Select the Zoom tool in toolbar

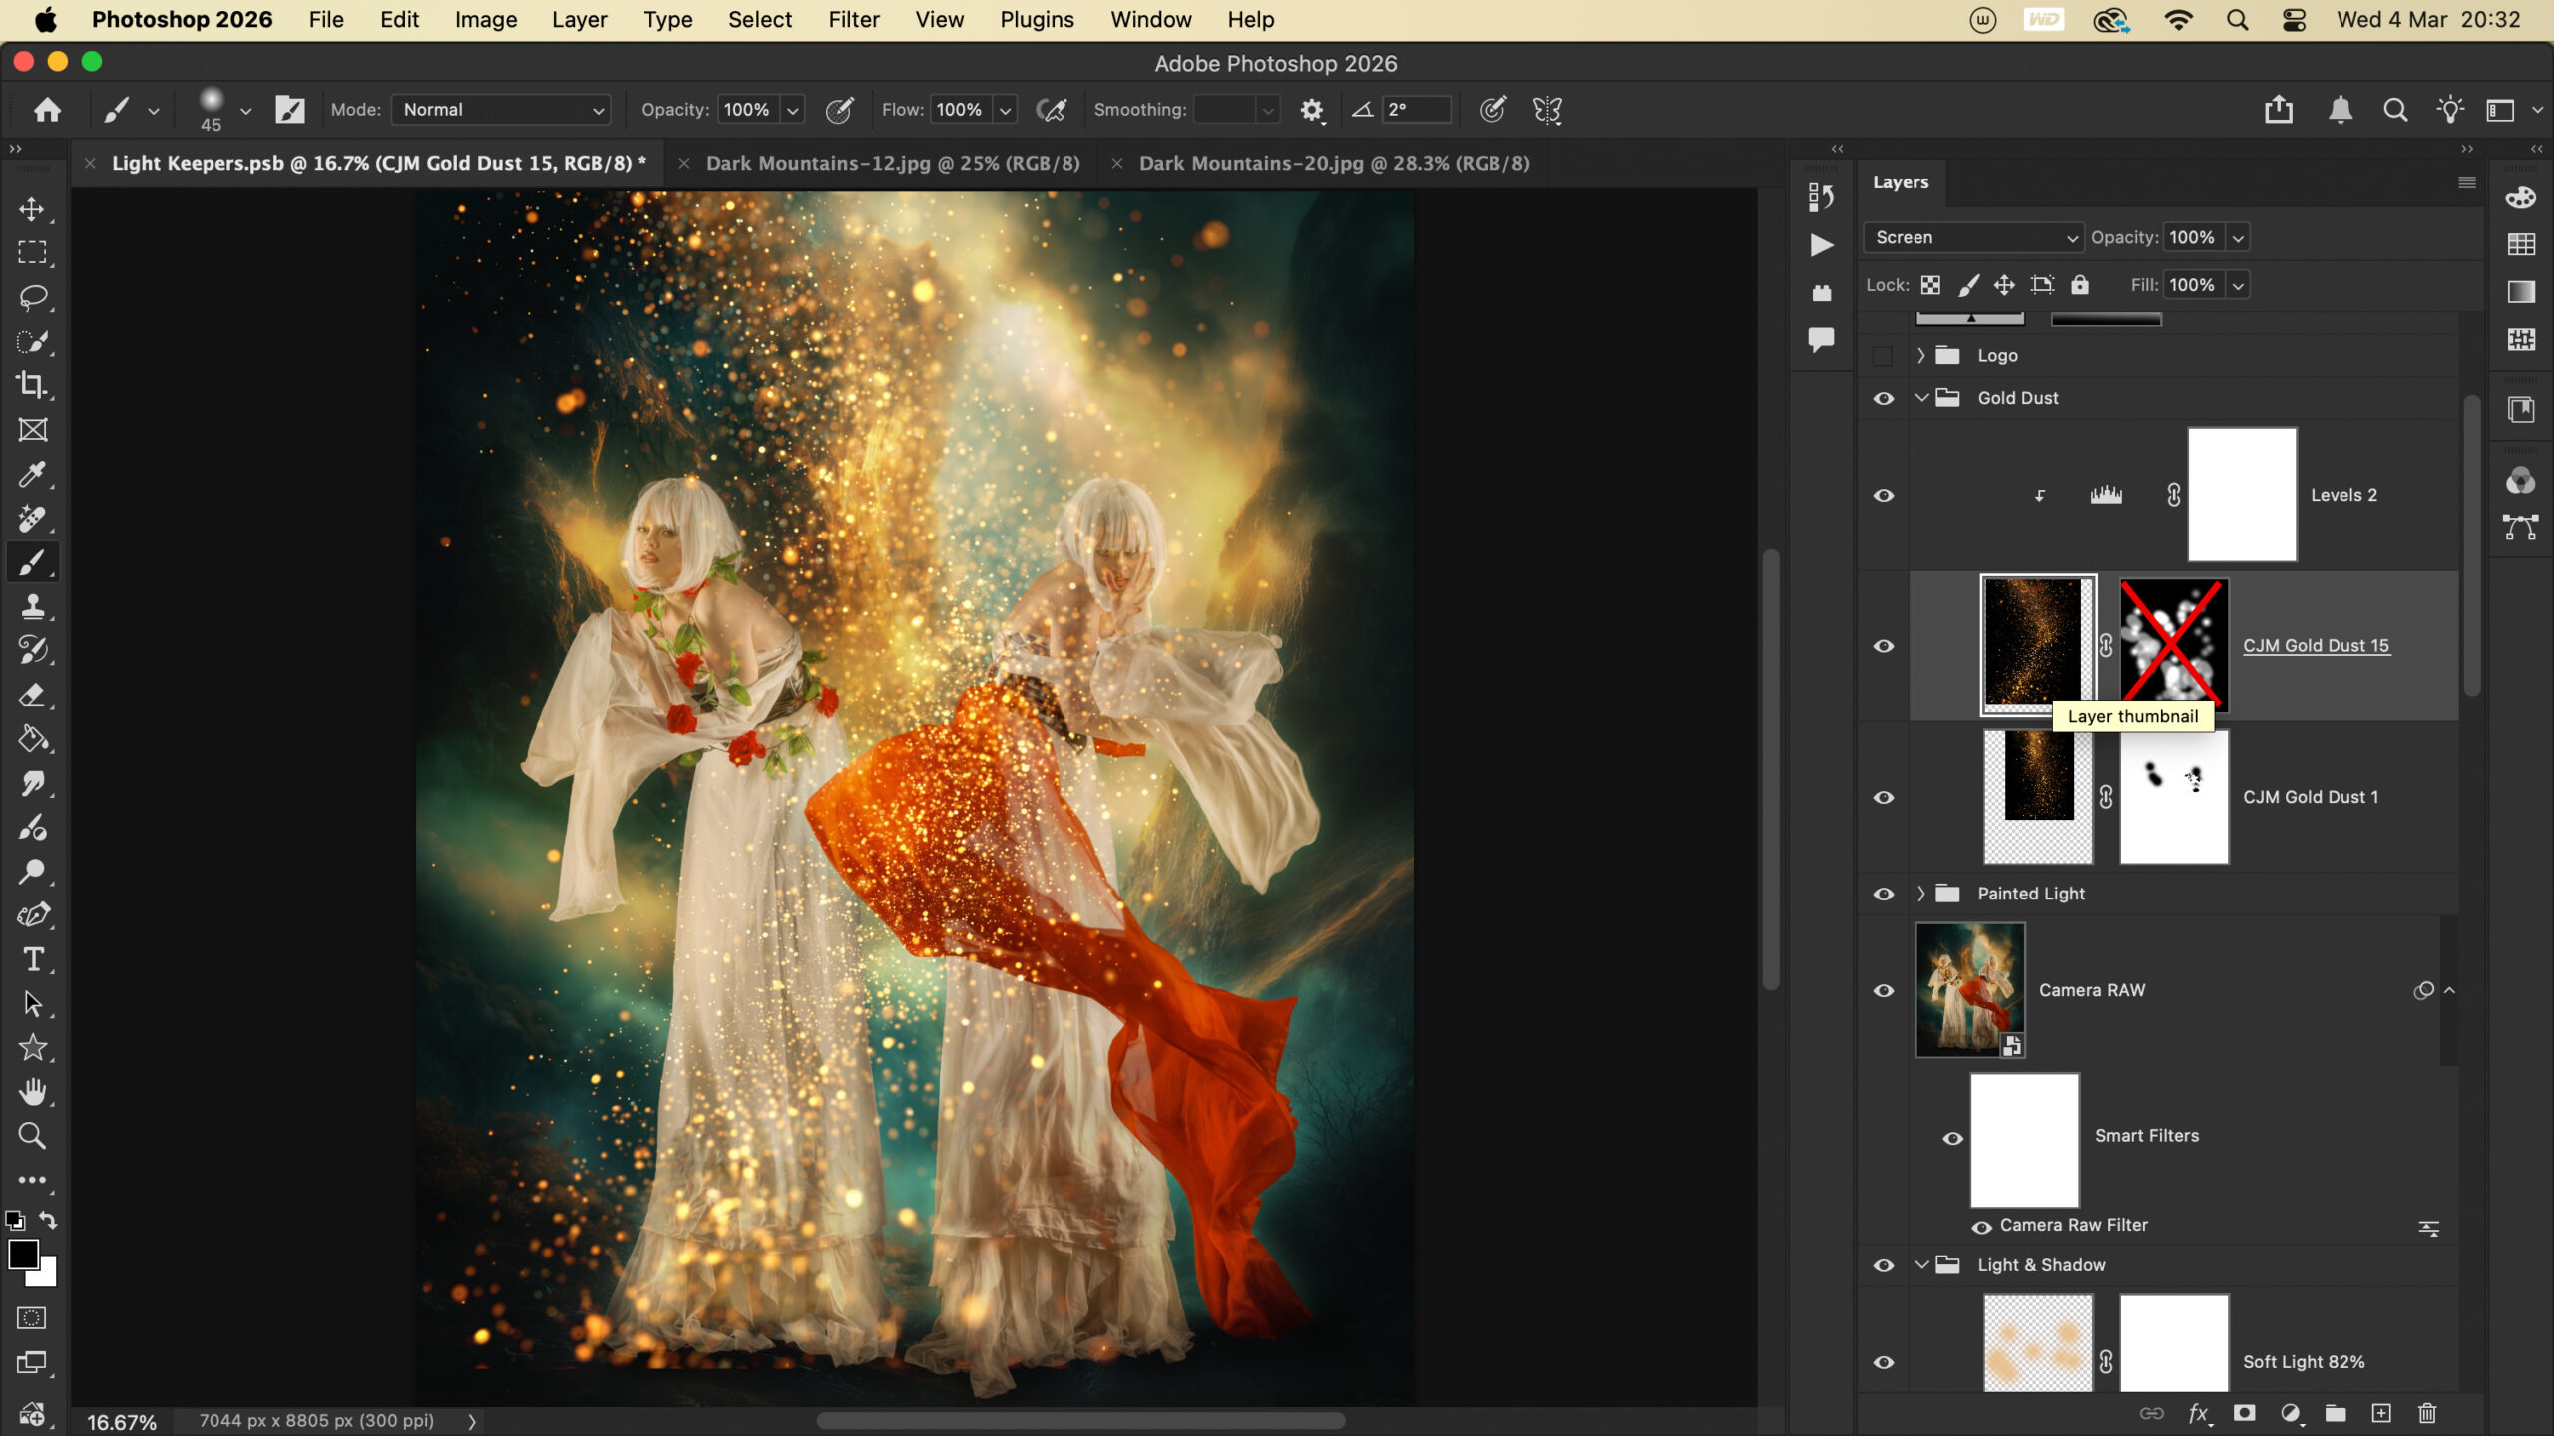pos(32,1135)
